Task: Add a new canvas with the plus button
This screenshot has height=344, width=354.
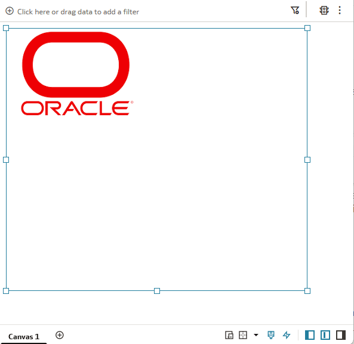Action: click(x=60, y=335)
